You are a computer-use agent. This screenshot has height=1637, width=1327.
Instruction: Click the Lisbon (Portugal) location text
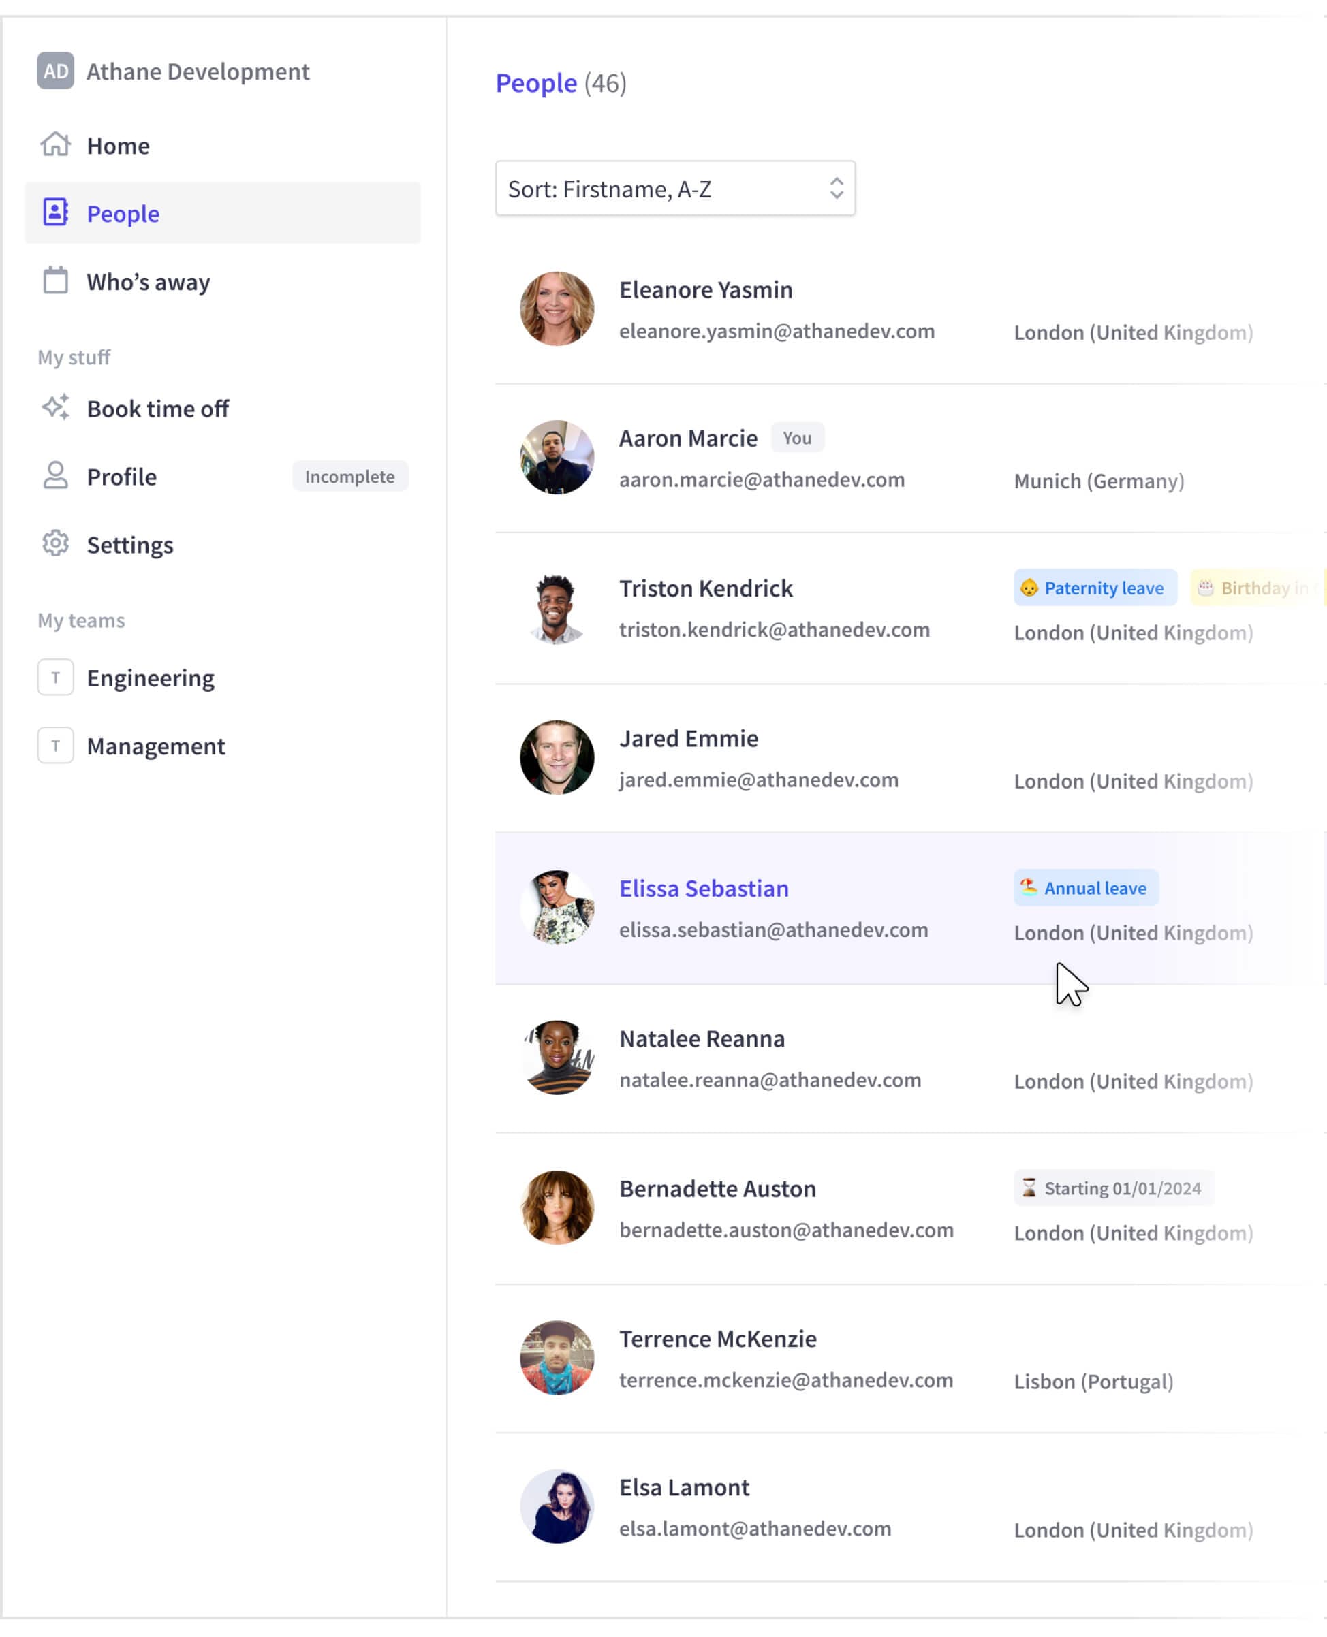tap(1093, 1382)
